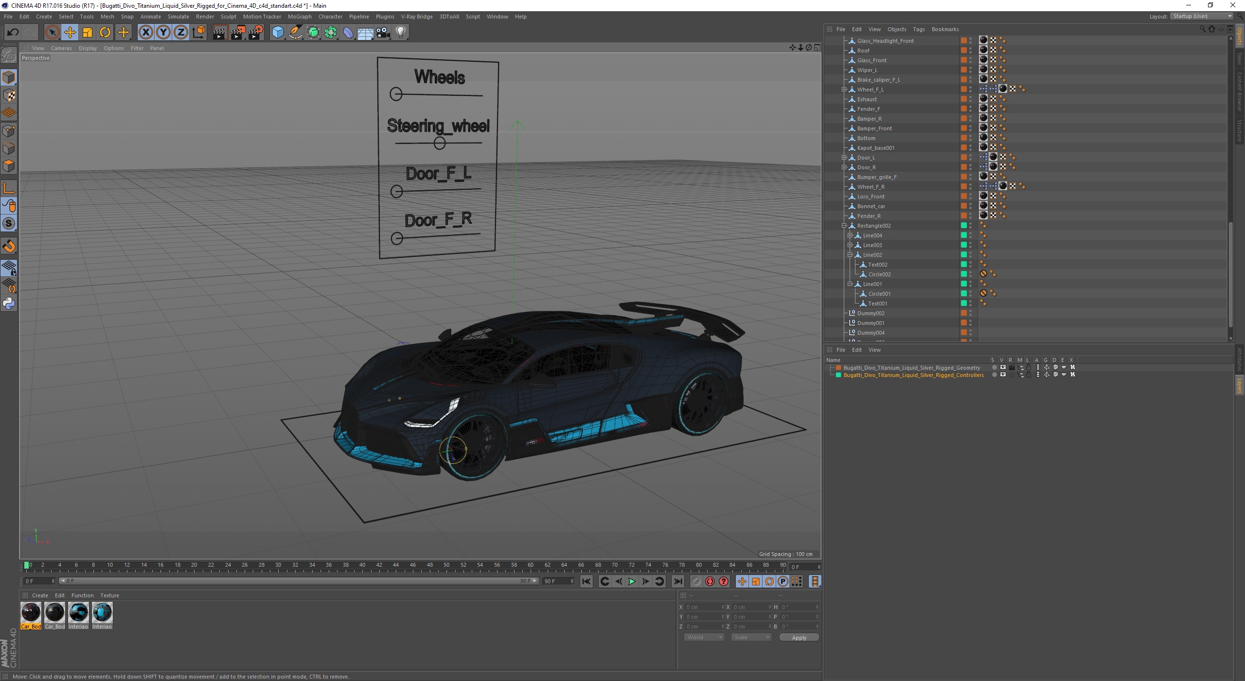Click the Bend deformer icon
1245x681 pixels.
click(348, 33)
